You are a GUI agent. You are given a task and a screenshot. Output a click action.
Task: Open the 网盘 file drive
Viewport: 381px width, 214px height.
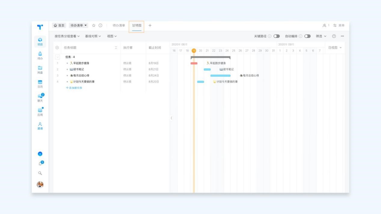point(40,70)
